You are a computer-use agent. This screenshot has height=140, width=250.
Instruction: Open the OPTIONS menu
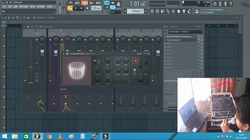click(x=41, y=7)
